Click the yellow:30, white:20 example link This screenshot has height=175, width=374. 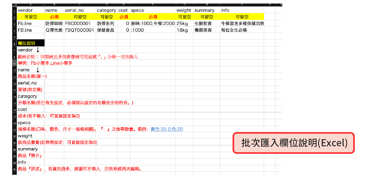pos(166,129)
